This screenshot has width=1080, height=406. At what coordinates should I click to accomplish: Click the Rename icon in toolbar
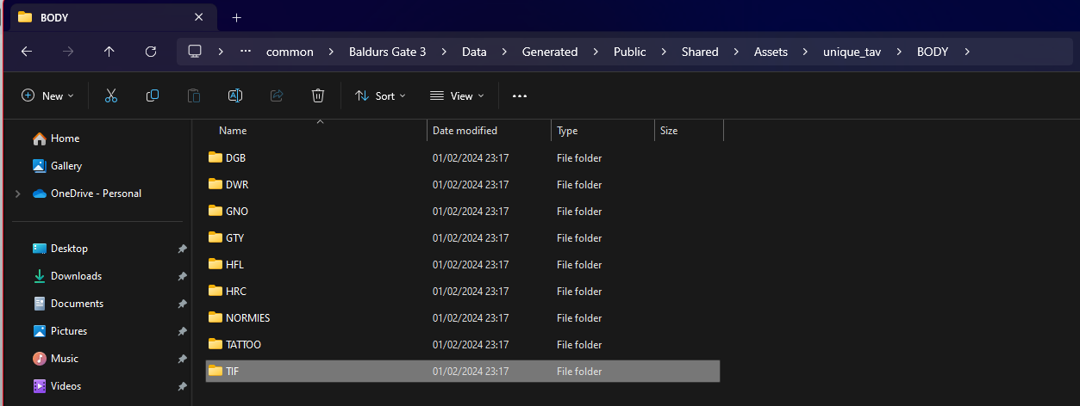234,96
